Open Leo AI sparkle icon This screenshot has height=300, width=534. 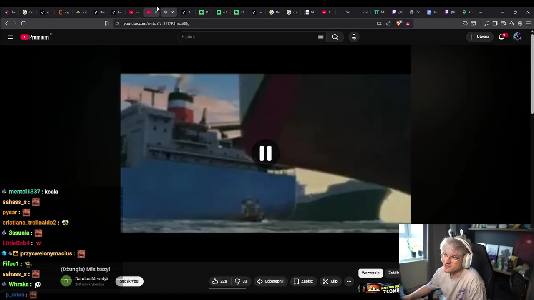[x=511, y=23]
